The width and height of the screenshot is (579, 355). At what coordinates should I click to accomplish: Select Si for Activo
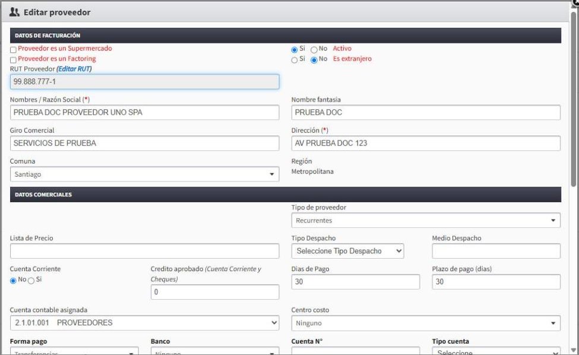pyautogui.click(x=295, y=49)
